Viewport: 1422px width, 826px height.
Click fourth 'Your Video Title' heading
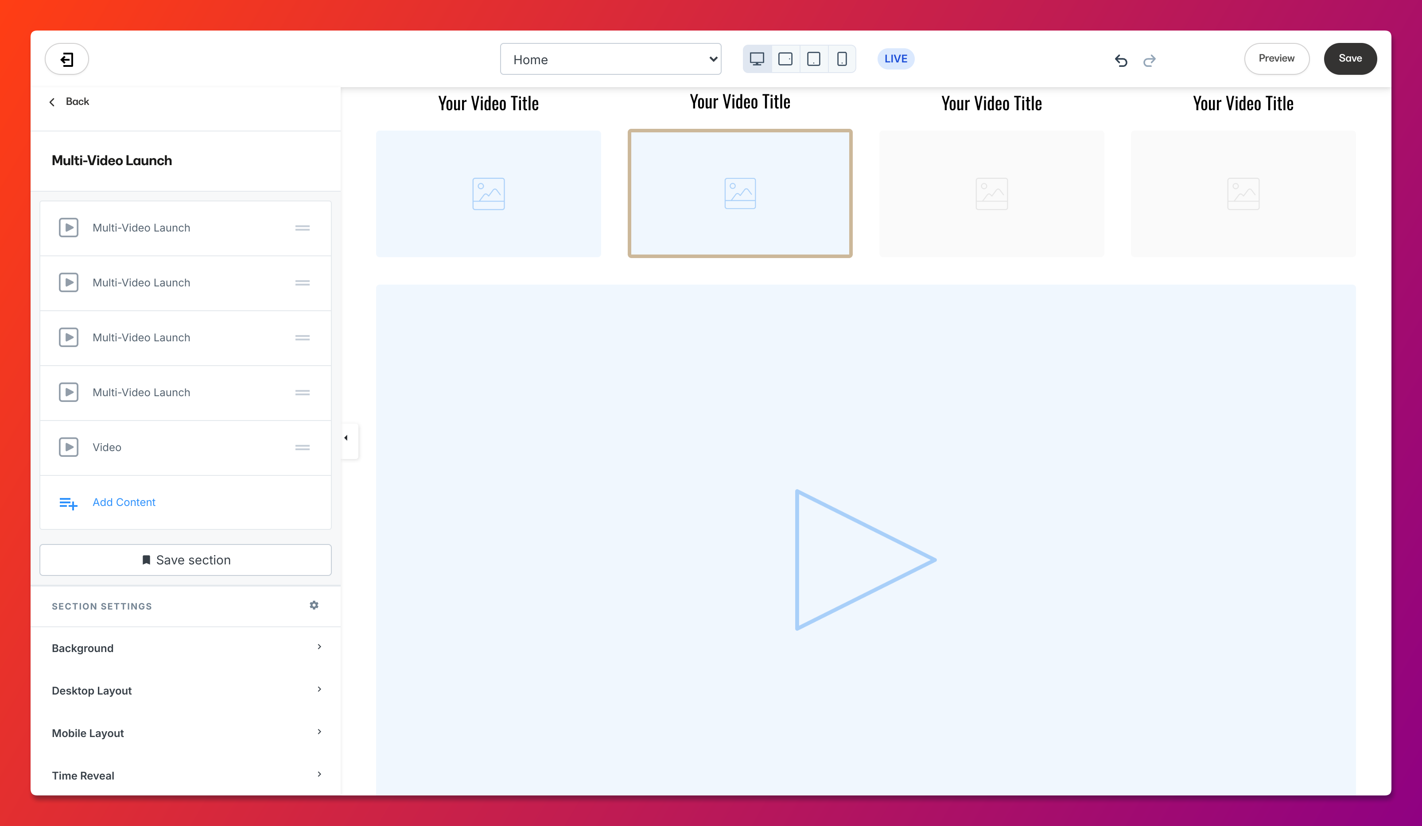(1243, 104)
